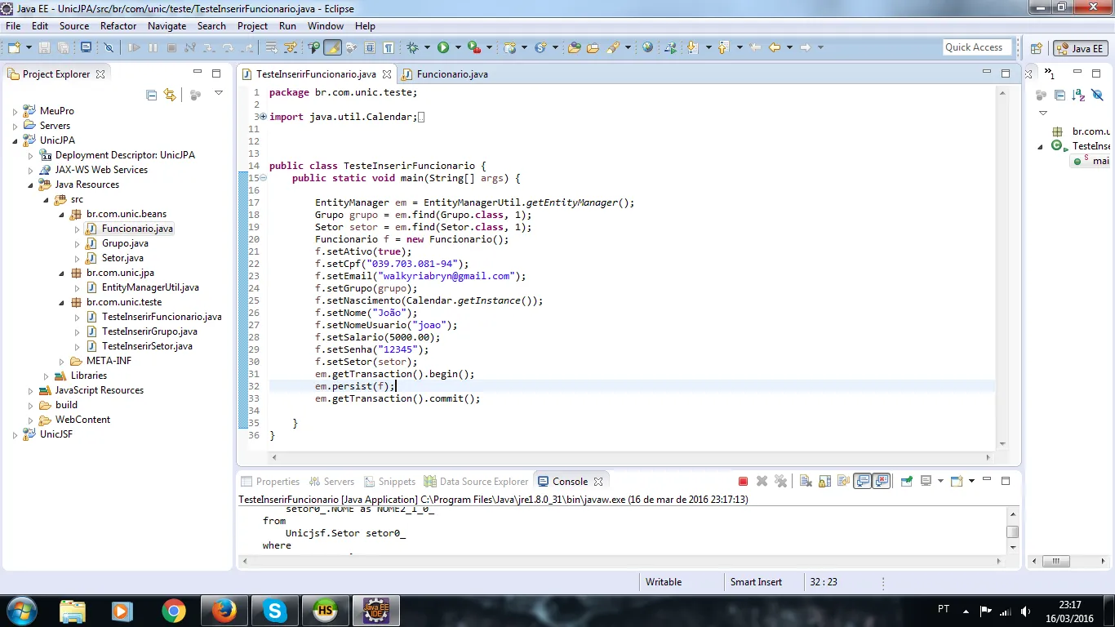The image size is (1115, 627).
Task: Select the Java EE perspective button
Action: tap(1080, 48)
